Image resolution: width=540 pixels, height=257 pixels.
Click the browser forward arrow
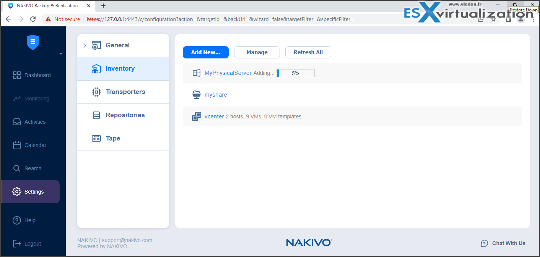(x=21, y=19)
